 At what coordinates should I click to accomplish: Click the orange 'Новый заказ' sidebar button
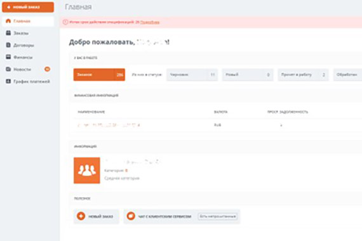pyautogui.click(x=28, y=7)
